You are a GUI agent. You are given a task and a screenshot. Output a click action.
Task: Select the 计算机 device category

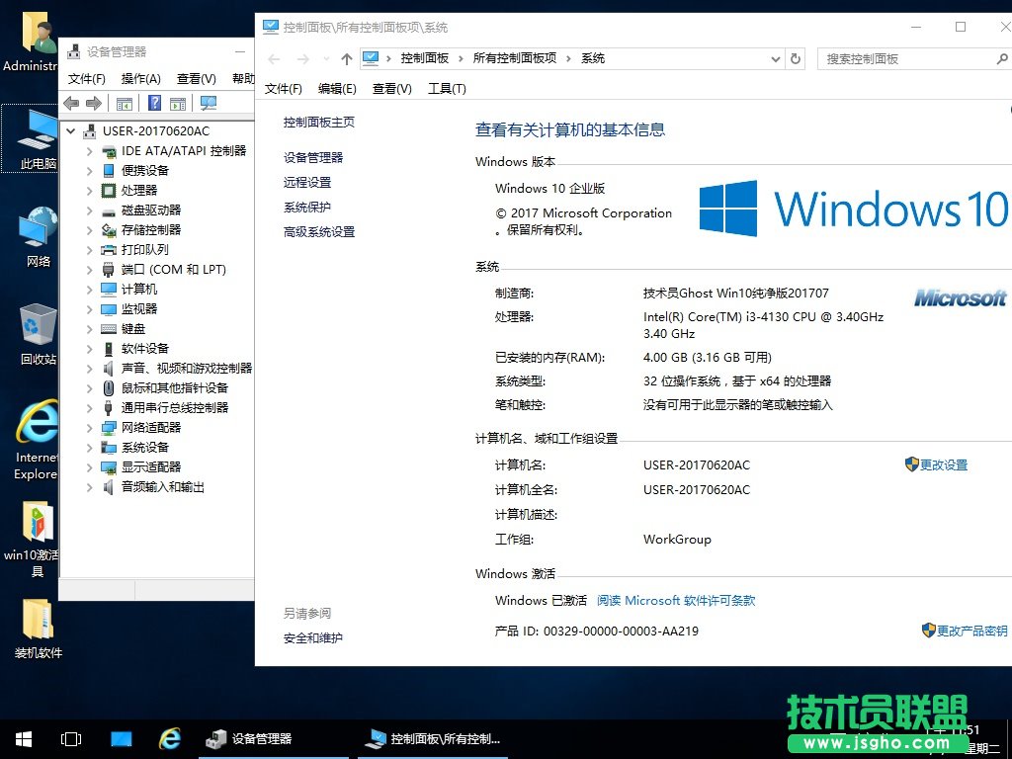point(139,290)
